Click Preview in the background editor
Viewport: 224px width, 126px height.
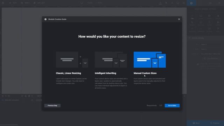[215, 123]
